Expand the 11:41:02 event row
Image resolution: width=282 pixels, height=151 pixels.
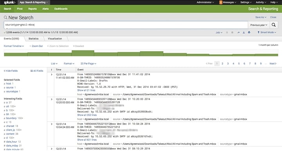(52, 75)
